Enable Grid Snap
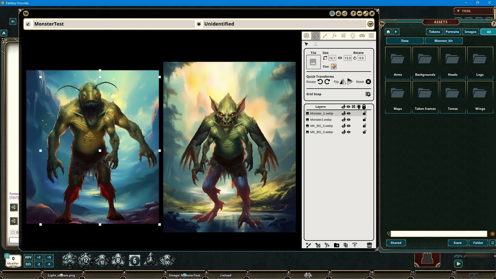 [368, 94]
